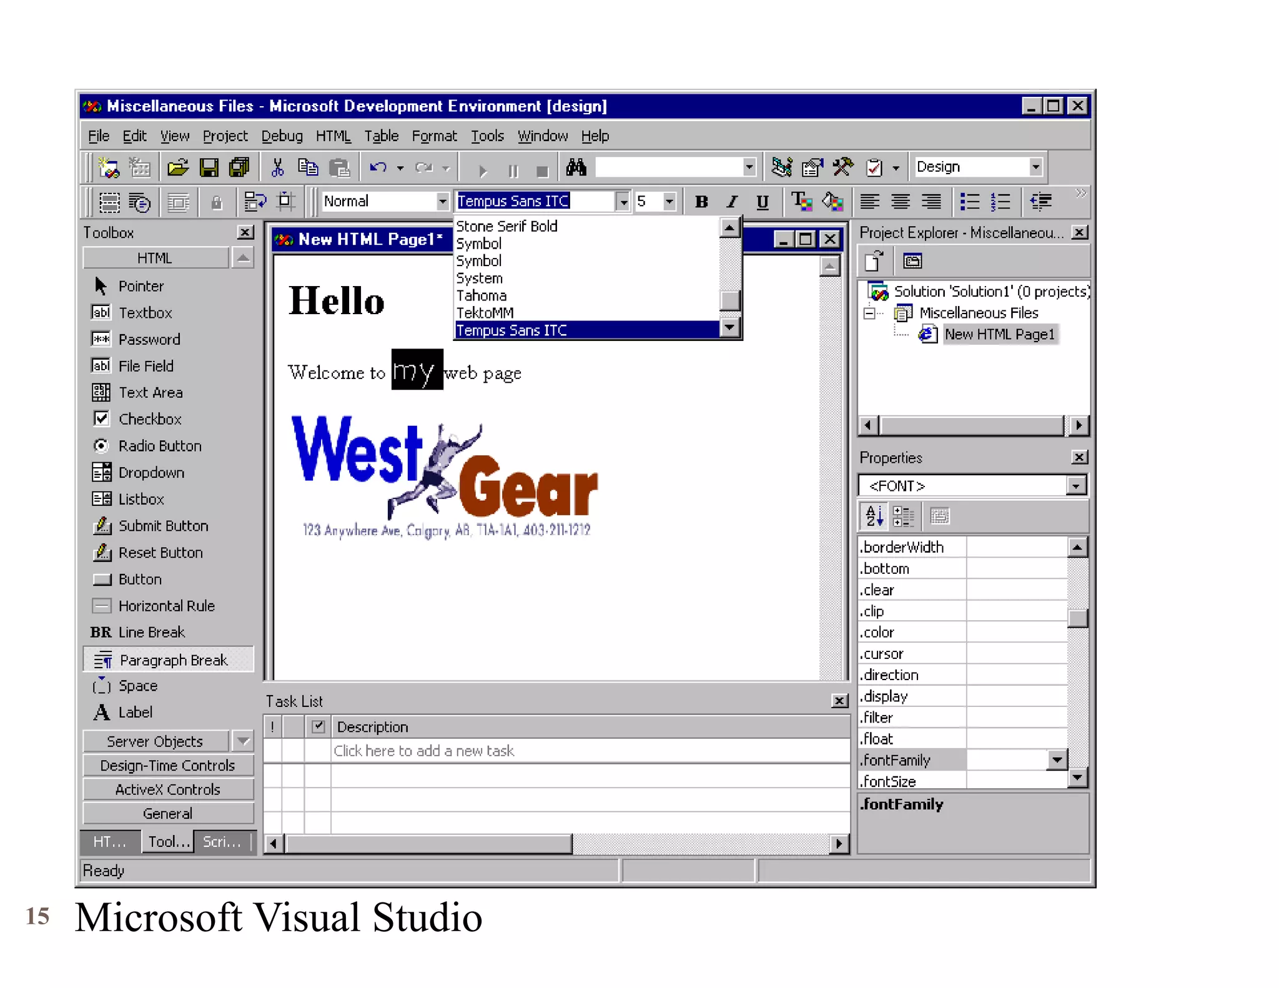Viewport: 1279px width, 988px height.
Task: Open the ActiveX Controls toolbox group
Action: coord(168,789)
